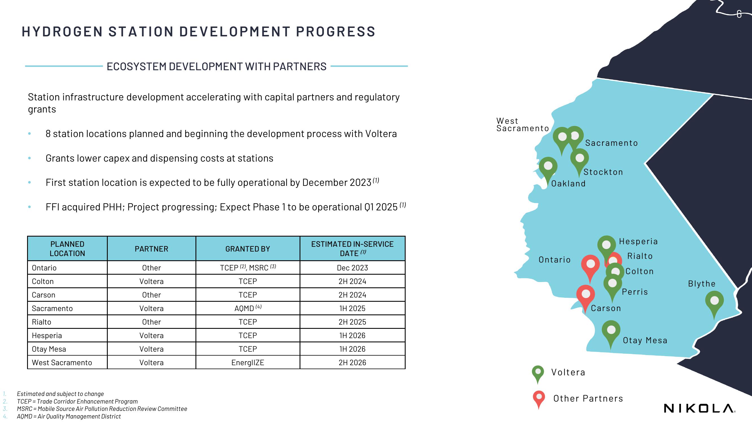This screenshot has width=752, height=423.
Task: Click the Nikola logo
Action: click(699, 408)
